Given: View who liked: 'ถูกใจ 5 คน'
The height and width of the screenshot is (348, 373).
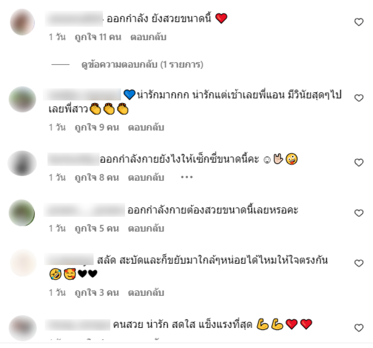Looking at the screenshot, I should 97,229.
